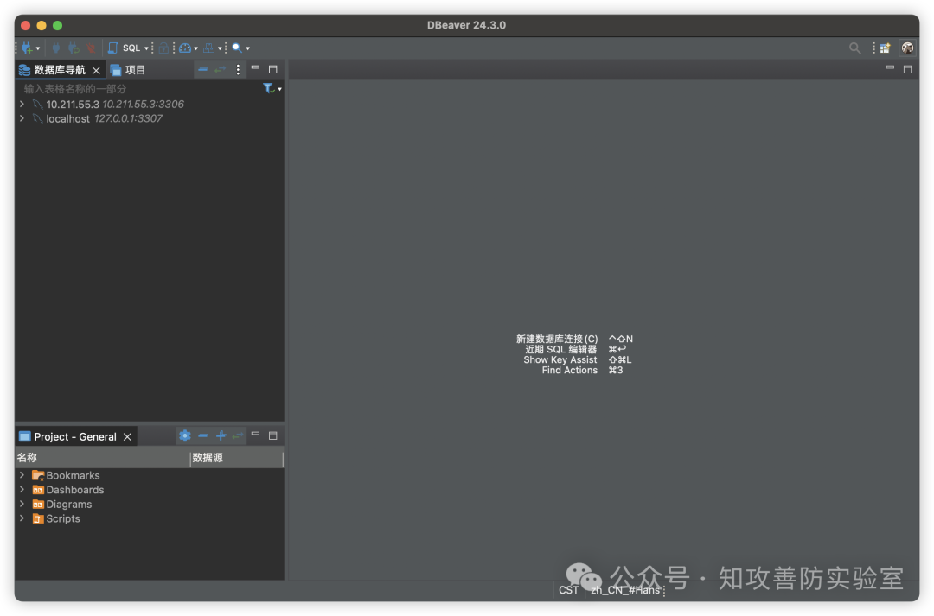The image size is (934, 616).
Task: Maximize the editor area
Action: click(x=907, y=70)
